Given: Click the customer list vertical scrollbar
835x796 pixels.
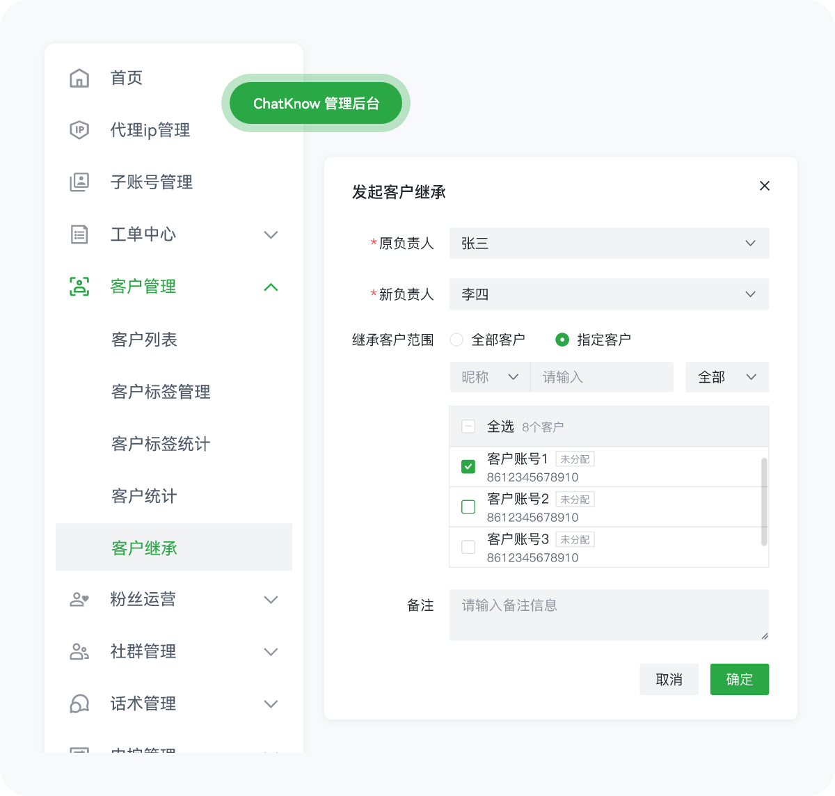Looking at the screenshot, I should coord(764,501).
